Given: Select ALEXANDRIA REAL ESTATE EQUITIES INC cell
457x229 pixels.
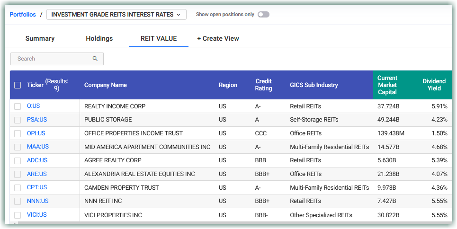Looking at the screenshot, I should (140, 174).
